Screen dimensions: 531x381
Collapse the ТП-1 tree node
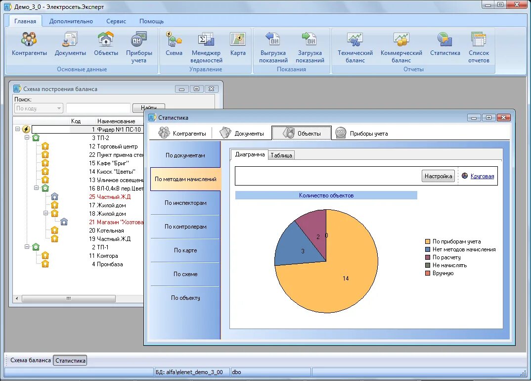tap(27, 247)
